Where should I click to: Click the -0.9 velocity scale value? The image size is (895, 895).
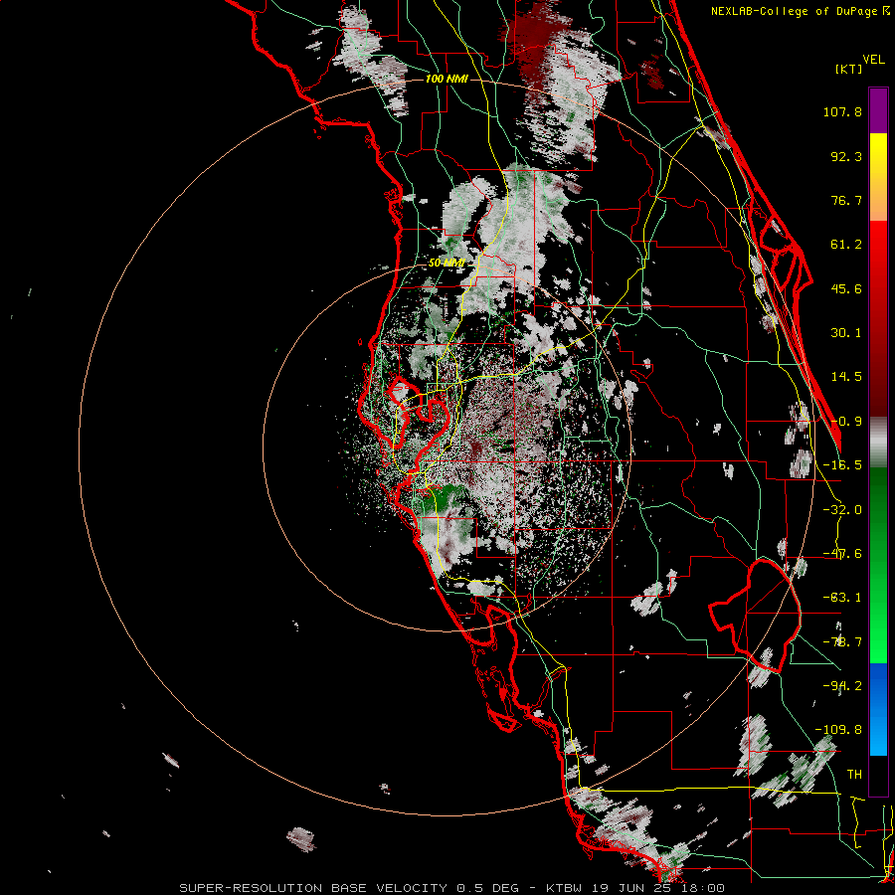click(x=846, y=422)
